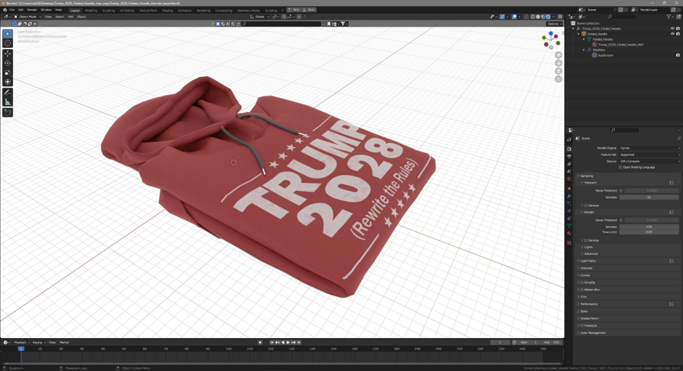The image size is (683, 371).
Task: Click the viewport zoom magnifier button
Action: 558,55
